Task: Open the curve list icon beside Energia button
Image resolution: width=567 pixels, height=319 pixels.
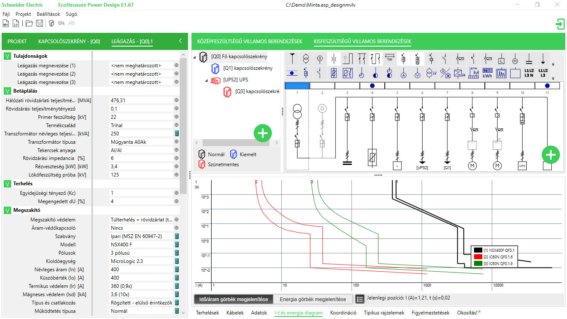Action: [360, 299]
